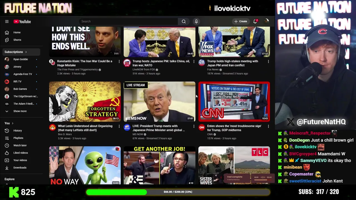Viewport: 356px width, 200px height.
Task: Click Bes D. Marx channel avatar
Action: 52,127
